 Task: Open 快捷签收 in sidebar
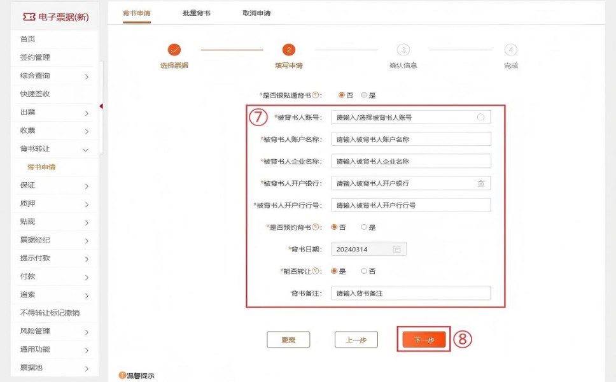(x=35, y=94)
